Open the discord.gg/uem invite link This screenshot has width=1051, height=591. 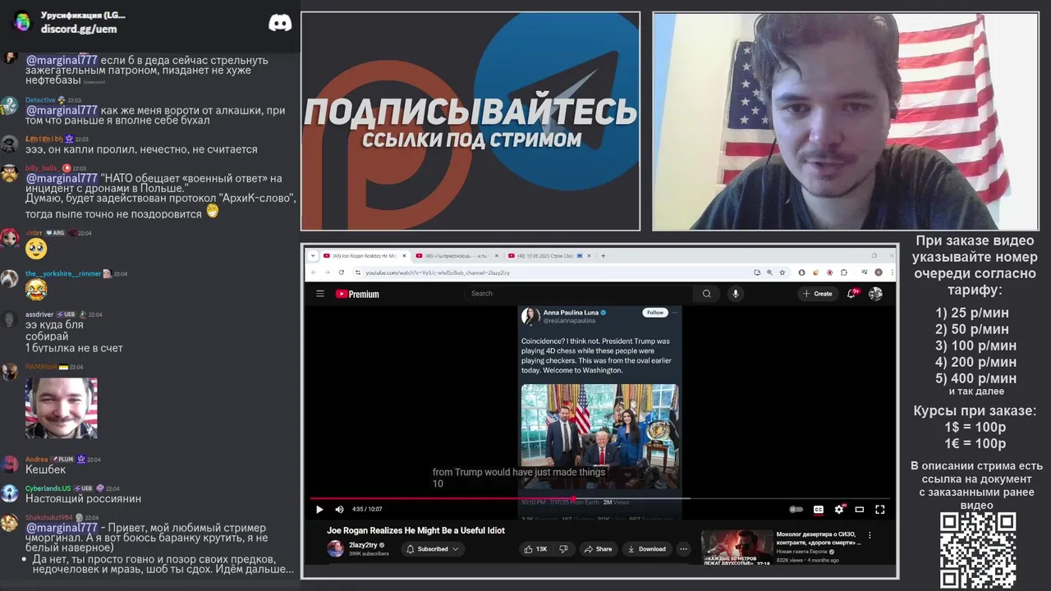pyautogui.click(x=79, y=29)
